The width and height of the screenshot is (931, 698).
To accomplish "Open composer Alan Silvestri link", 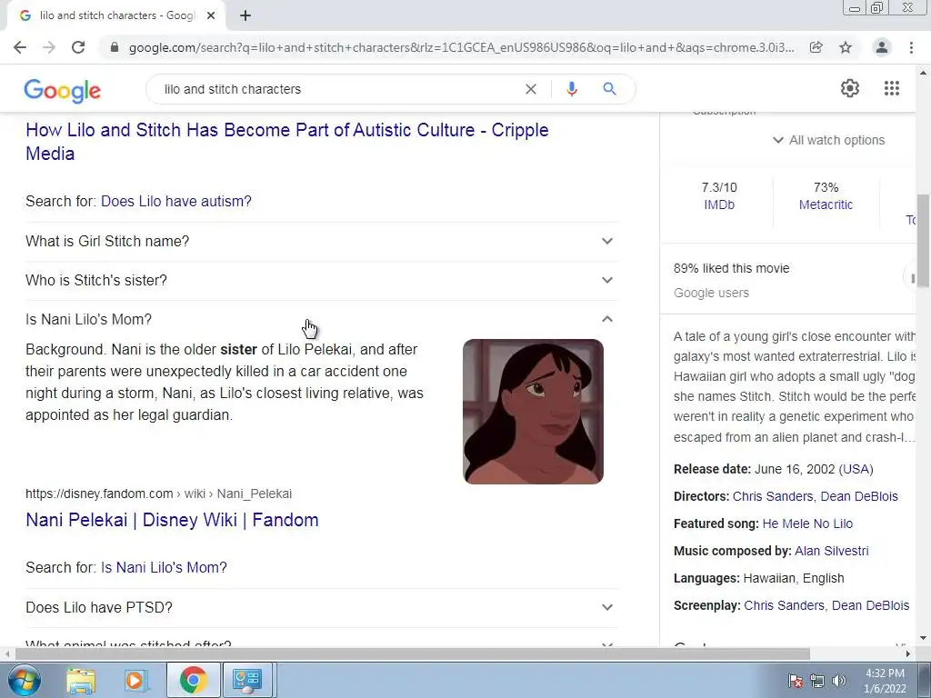I will [831, 551].
